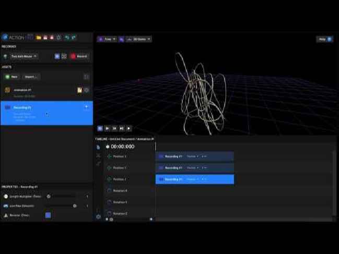Select the Rotation X track row
This screenshot has height=254, width=339.
coord(124,191)
